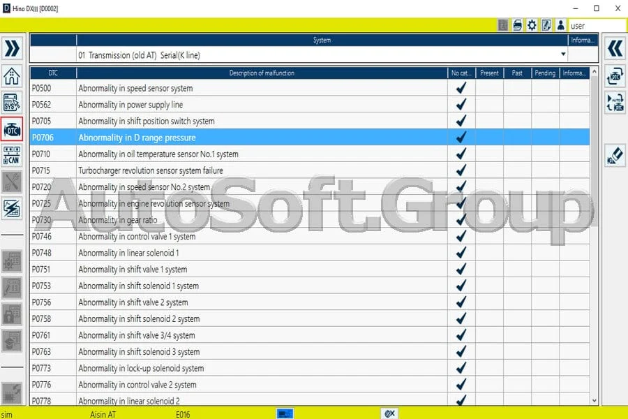Open the SYS system selection icon

pos(12,103)
